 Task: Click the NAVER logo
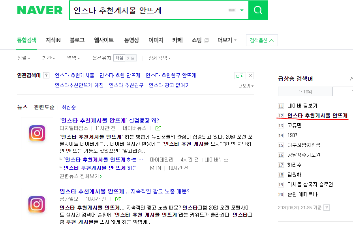coord(40,10)
